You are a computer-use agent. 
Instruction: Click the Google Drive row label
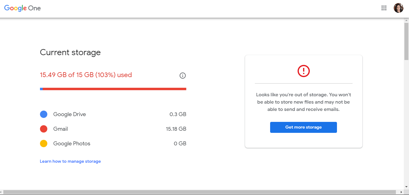tap(70, 114)
